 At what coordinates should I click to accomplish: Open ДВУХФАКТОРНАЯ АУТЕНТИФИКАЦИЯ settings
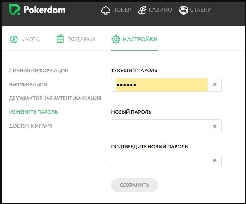coord(55,98)
